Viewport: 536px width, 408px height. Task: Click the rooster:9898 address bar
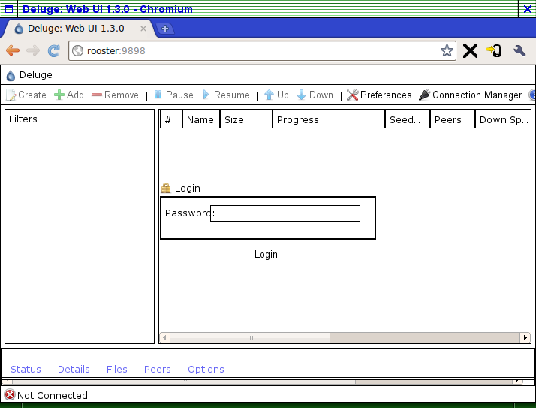tap(262, 50)
